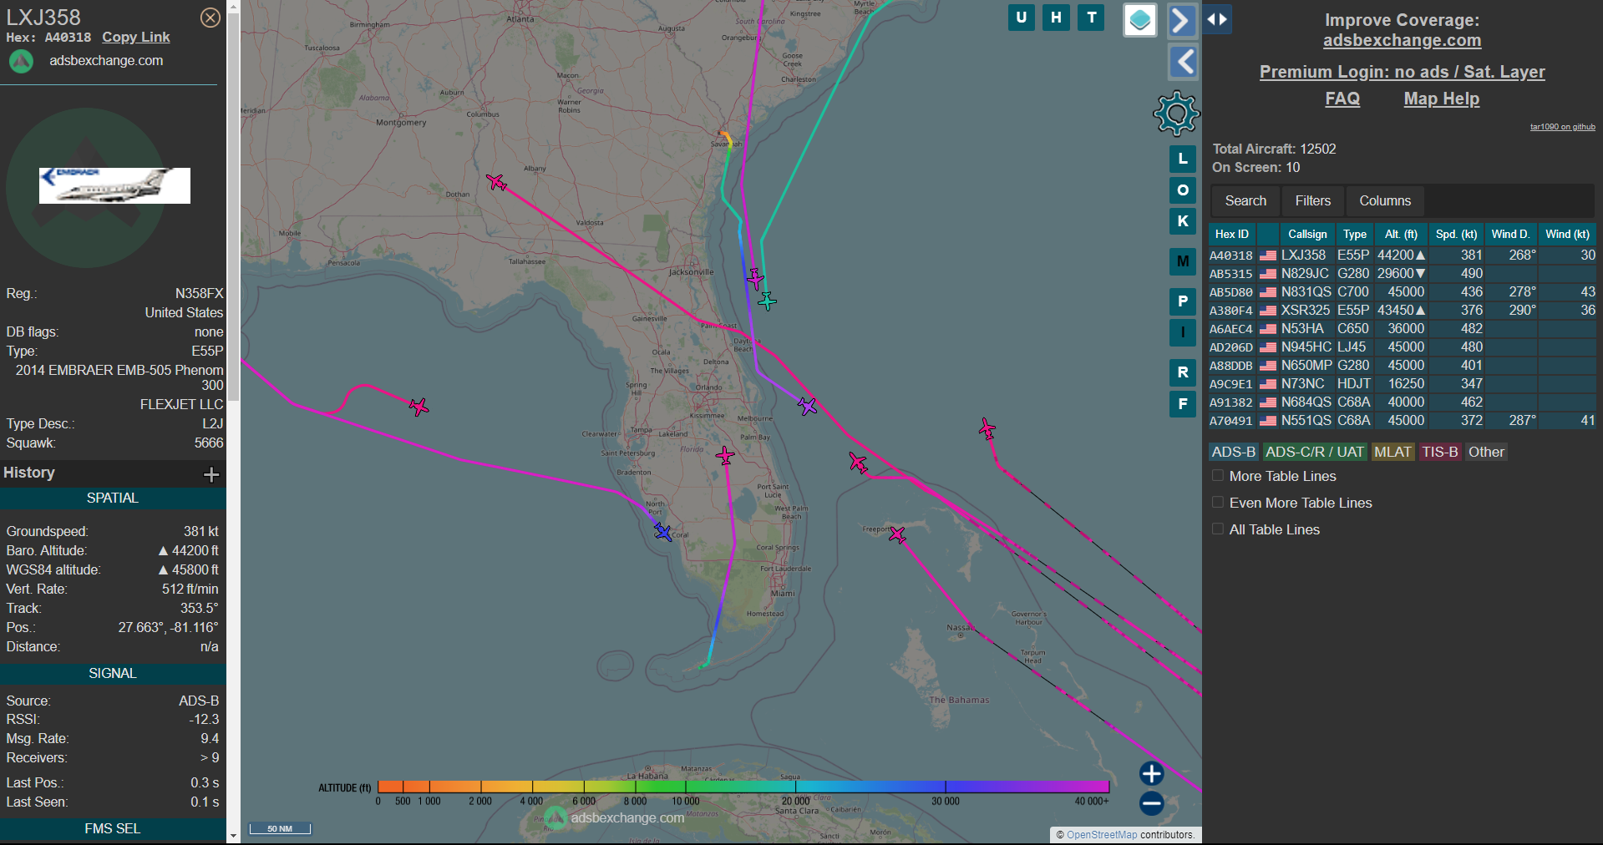Close the LXJ358 aircraft info panel

(211, 18)
